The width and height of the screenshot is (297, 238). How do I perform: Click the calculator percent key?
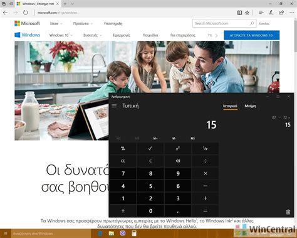[123, 148]
